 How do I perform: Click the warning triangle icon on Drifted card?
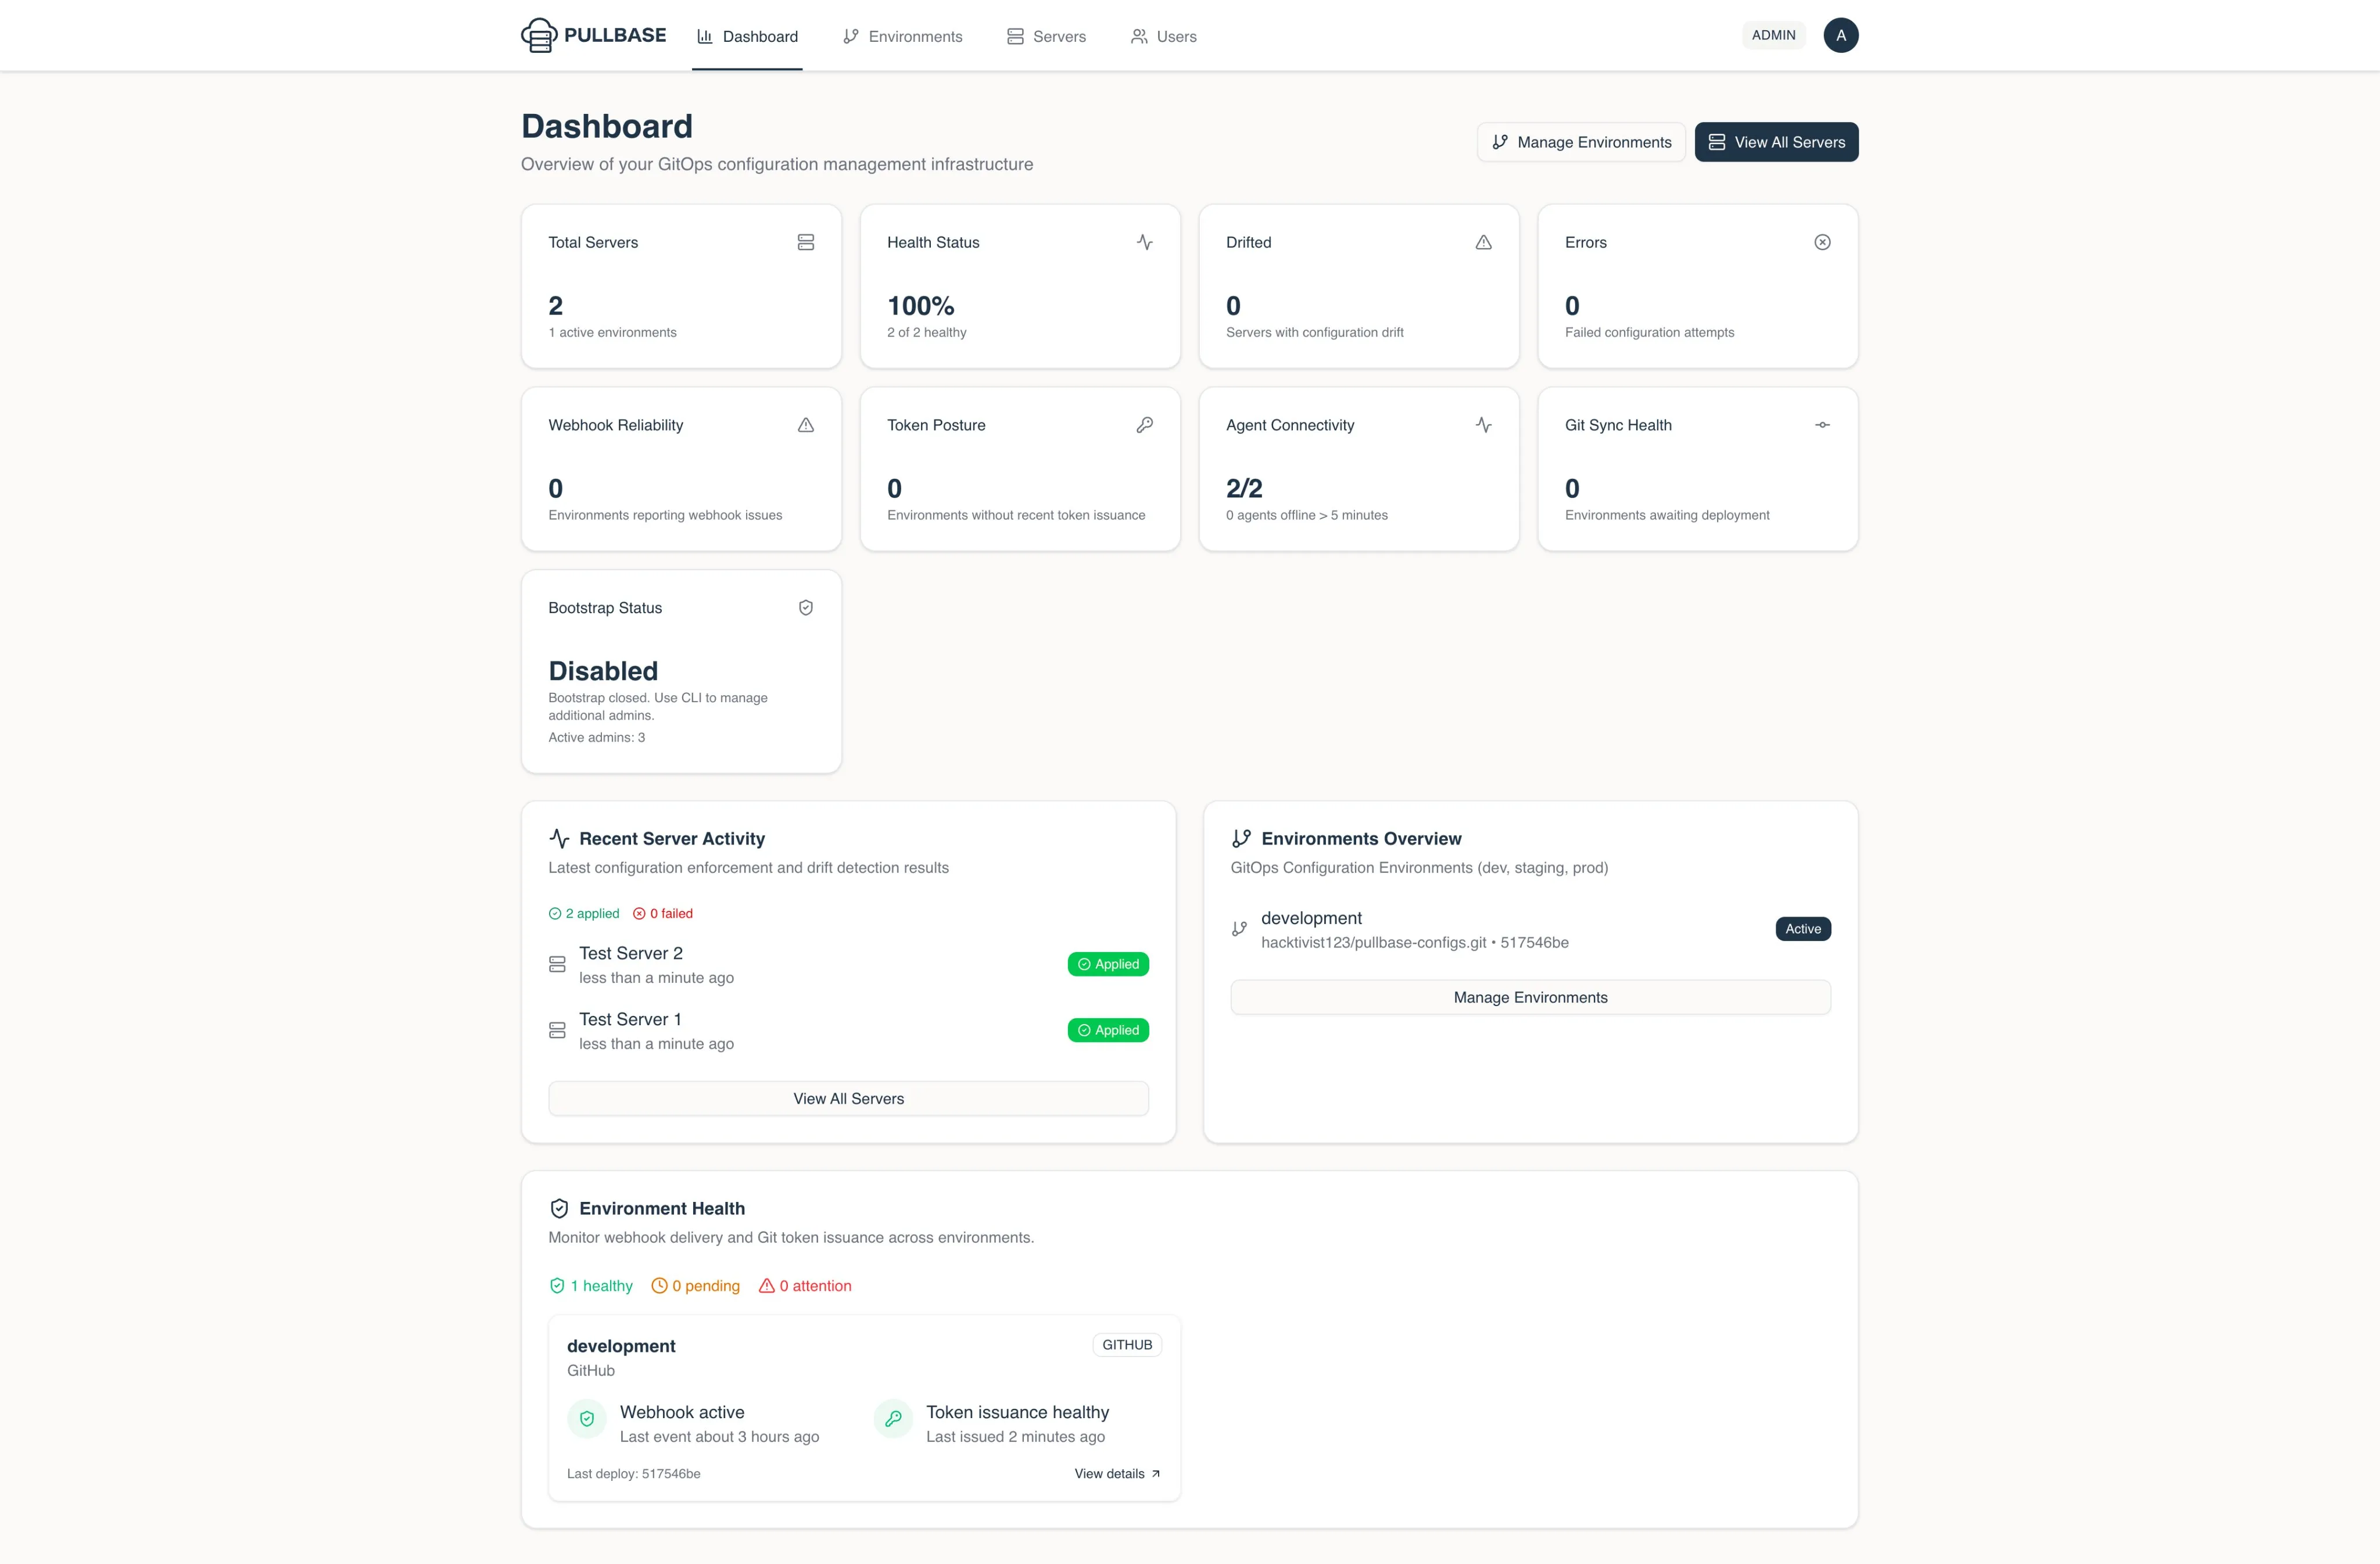click(x=1483, y=242)
